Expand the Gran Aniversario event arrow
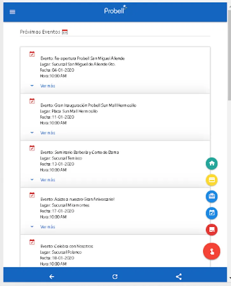This screenshot has height=286, width=231. click(32, 227)
